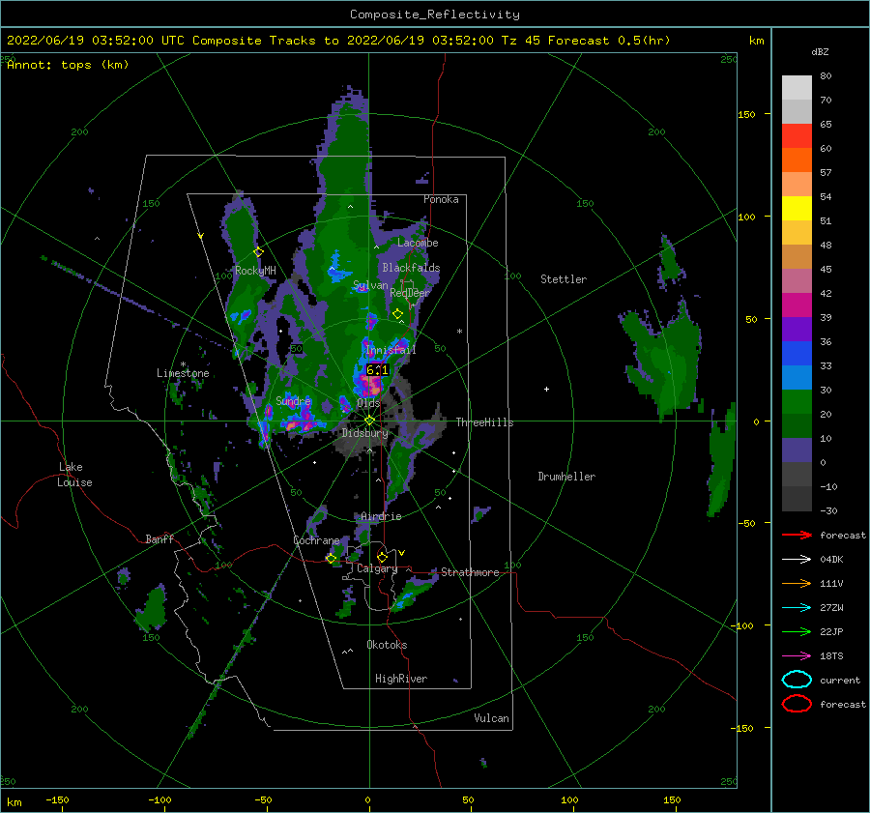Click the Airdrie city label
Screen dimensions: 870x813
point(381,516)
